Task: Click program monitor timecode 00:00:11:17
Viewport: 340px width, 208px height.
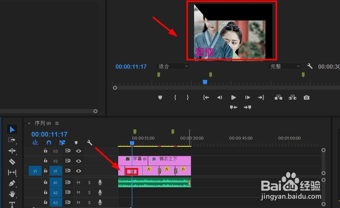Action: [x=131, y=67]
